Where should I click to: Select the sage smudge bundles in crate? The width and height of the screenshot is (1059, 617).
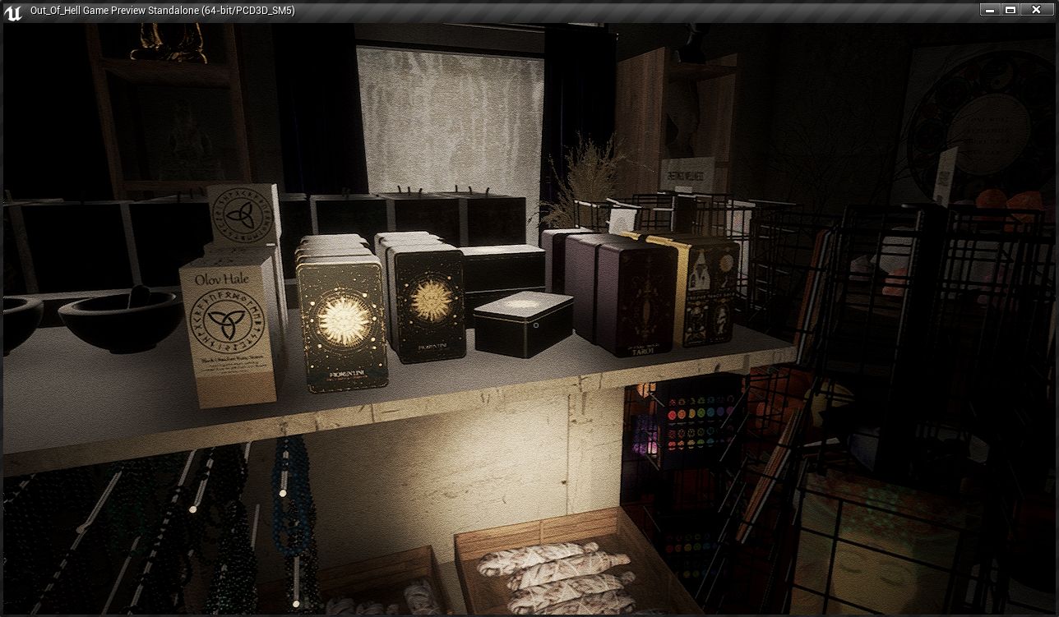click(x=557, y=577)
